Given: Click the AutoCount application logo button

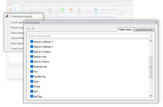Looking at the screenshot, I should (x=10, y=3).
